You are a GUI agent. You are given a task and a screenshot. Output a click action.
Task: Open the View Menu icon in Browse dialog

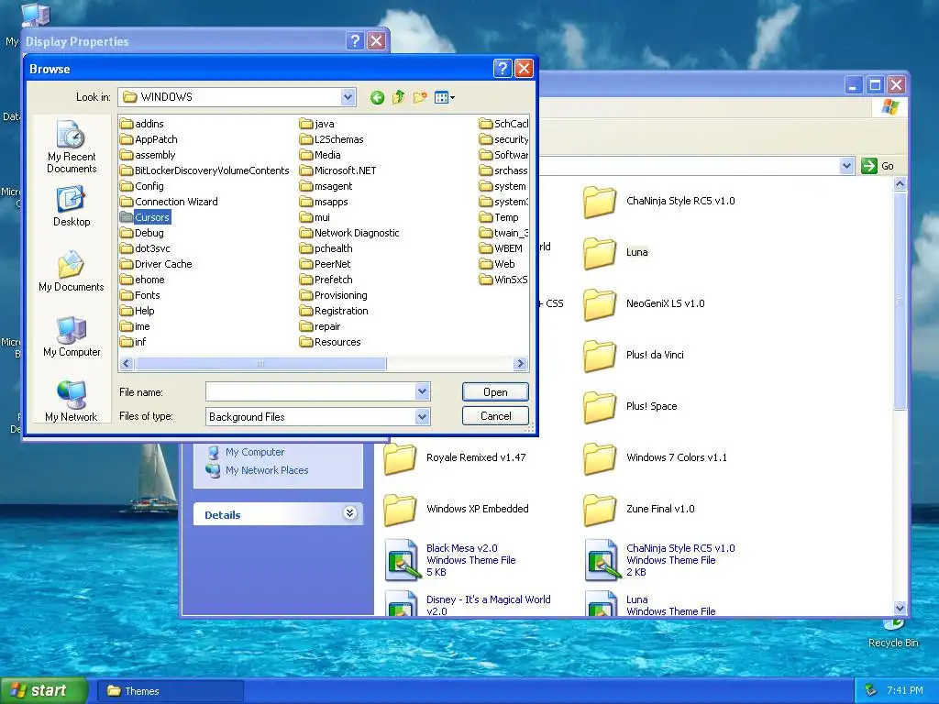(x=445, y=97)
